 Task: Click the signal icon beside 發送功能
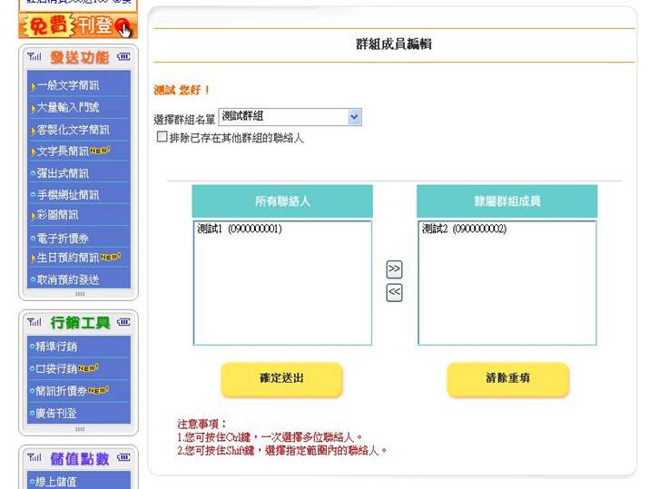tap(34, 57)
